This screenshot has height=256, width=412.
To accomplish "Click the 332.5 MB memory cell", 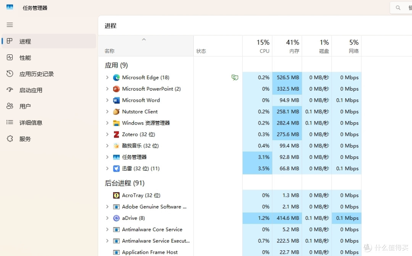I will pos(287,89).
